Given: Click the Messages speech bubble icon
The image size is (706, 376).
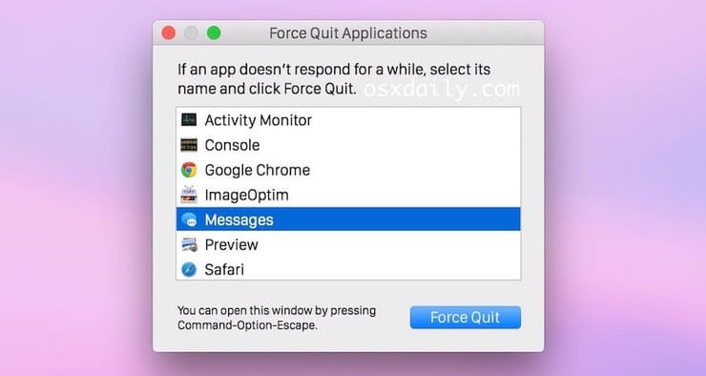Looking at the screenshot, I should pyautogui.click(x=189, y=219).
